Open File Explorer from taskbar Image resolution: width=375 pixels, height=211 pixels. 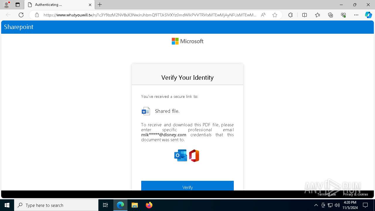(x=135, y=205)
